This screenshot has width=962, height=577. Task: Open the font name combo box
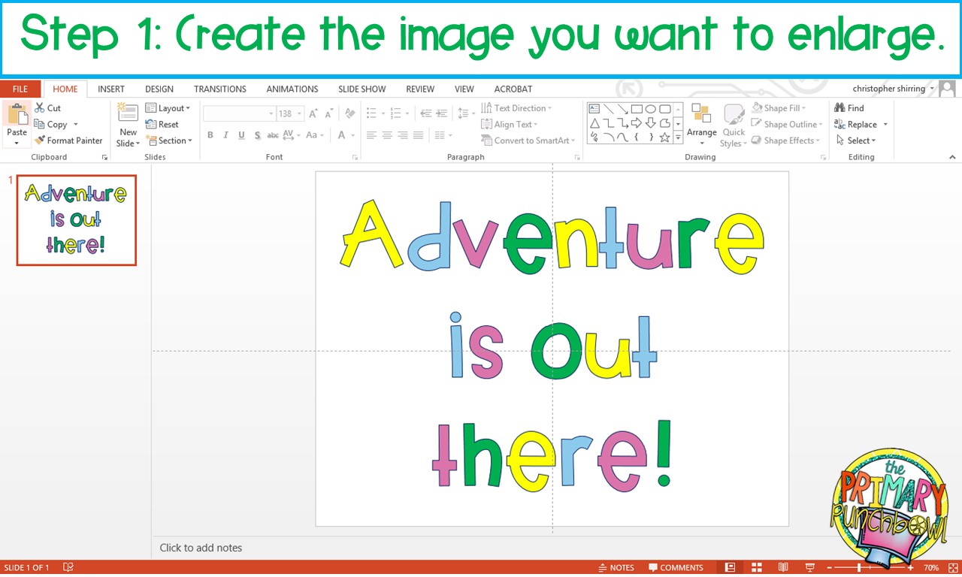click(x=240, y=113)
